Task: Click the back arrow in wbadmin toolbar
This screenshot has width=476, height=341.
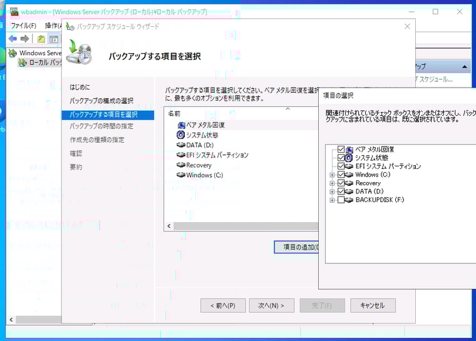Action: (13, 39)
